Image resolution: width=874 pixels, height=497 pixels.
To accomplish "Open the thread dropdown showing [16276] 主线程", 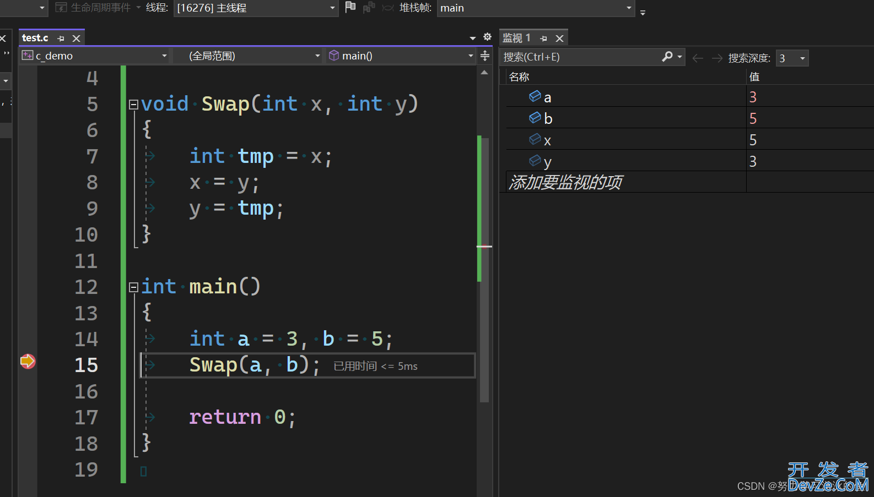I will pyautogui.click(x=256, y=8).
